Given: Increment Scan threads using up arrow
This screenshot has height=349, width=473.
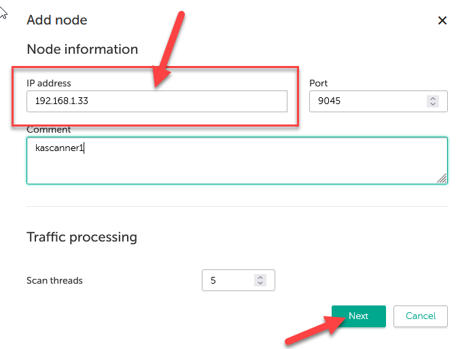Looking at the screenshot, I should pos(260,278).
